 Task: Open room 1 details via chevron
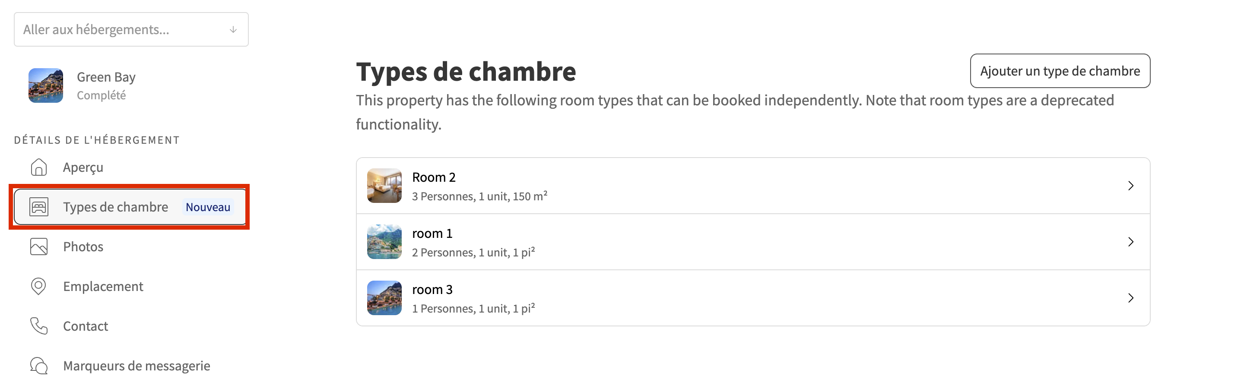pos(1130,242)
